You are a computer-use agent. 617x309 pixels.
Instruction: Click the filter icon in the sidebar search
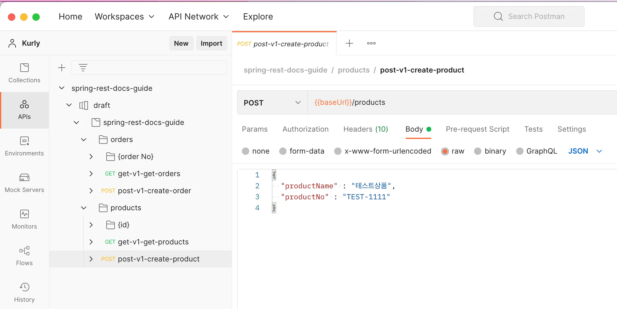(83, 68)
